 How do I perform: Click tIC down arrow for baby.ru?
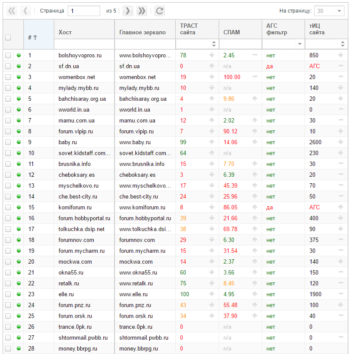(341, 142)
